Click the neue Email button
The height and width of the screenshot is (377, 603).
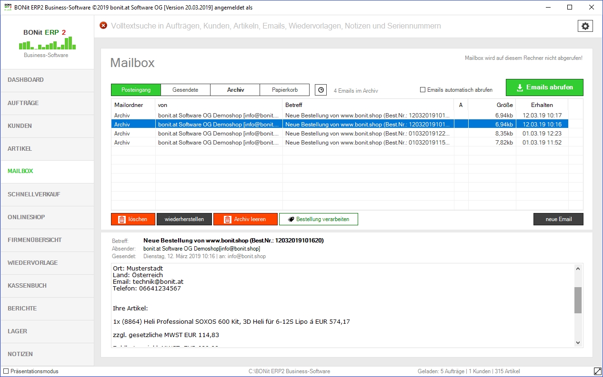tap(558, 219)
